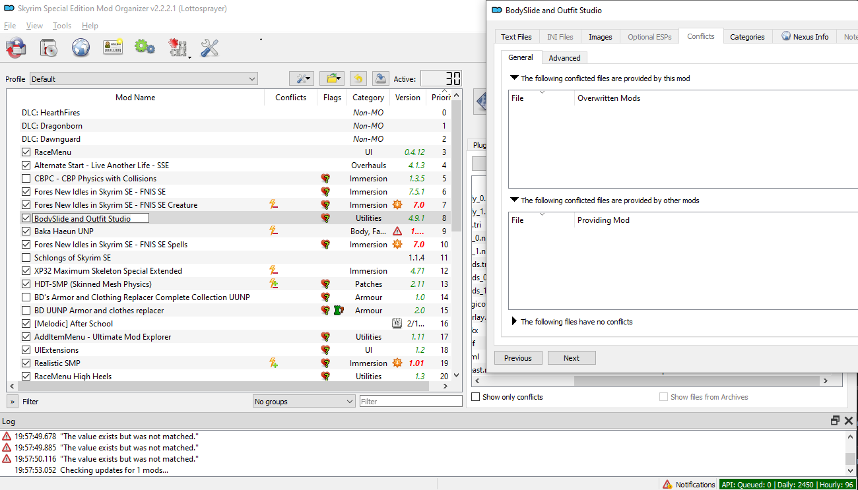Toggle the Show files from Archives checkbox

pyautogui.click(x=663, y=397)
